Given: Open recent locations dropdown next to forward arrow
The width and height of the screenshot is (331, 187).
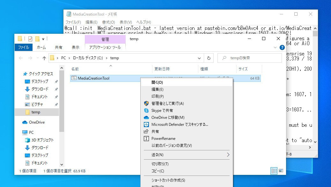Looking at the screenshot, I should (38, 58).
